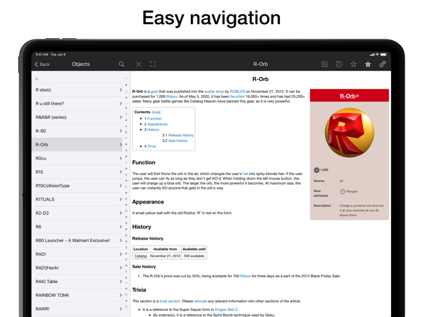This screenshot has height=317, width=423.
Task: Open R15CollisionType entry
Action: 77,186
